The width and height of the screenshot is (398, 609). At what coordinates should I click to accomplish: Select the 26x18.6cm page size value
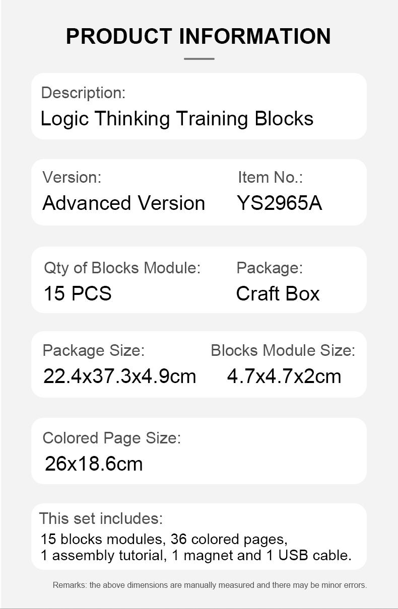94,464
